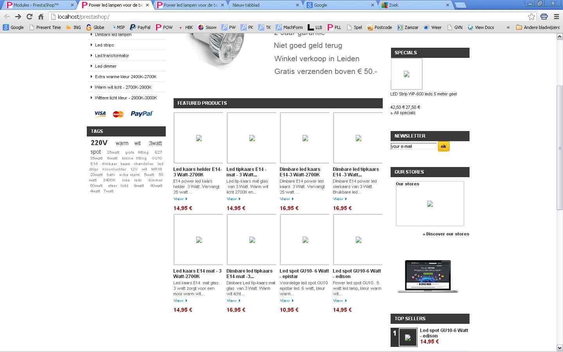Switch to the Nieuw tabblad tab

264,5
